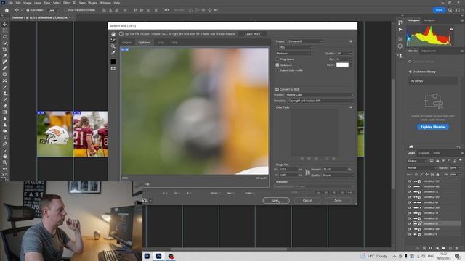Hide the topmost layer via eye icon
The height and width of the screenshot is (261, 465).
click(x=409, y=181)
